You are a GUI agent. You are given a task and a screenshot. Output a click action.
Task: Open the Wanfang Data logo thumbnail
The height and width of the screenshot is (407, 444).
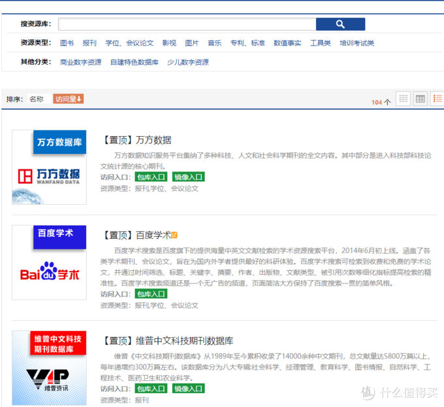click(x=49, y=167)
